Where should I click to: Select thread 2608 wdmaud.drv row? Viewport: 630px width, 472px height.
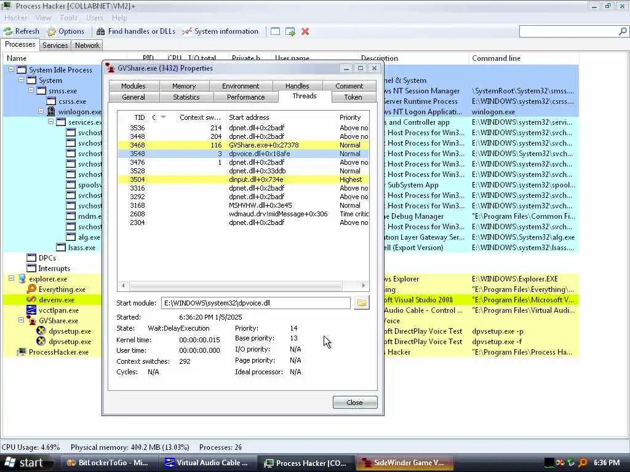243,214
